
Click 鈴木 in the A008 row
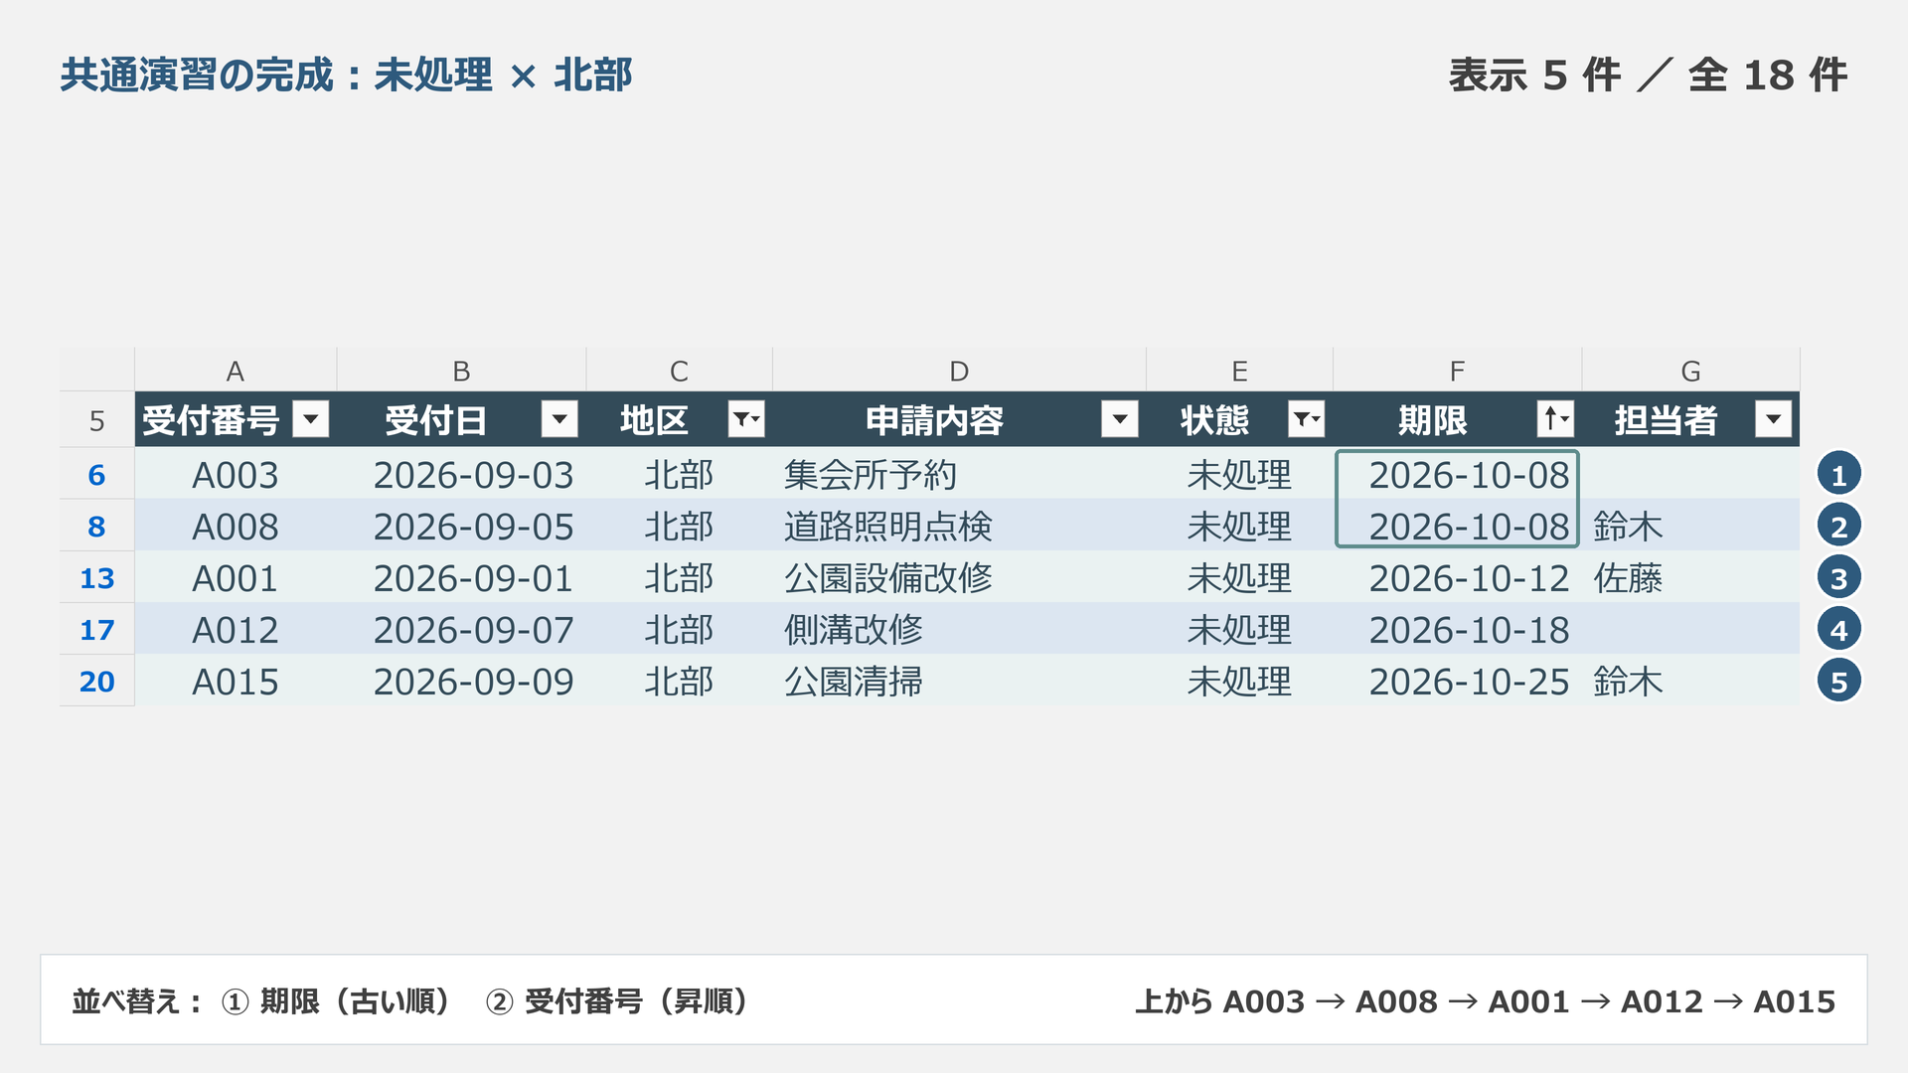pyautogui.click(x=1690, y=526)
